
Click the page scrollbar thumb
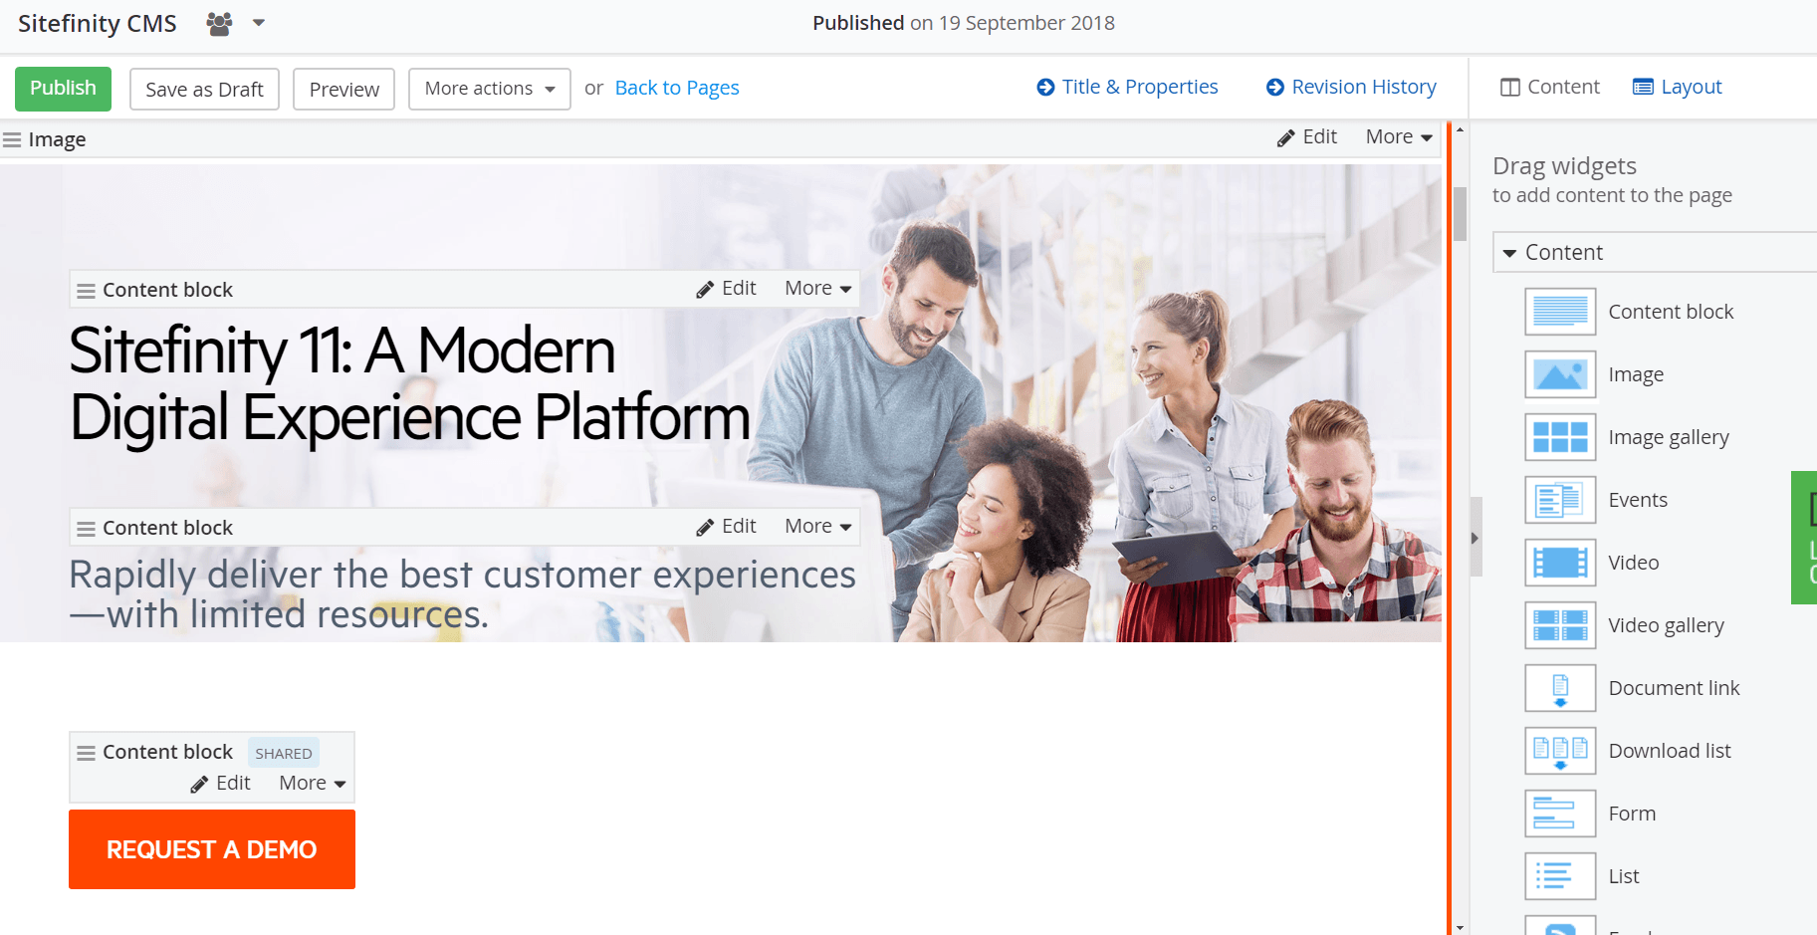pos(1460,213)
